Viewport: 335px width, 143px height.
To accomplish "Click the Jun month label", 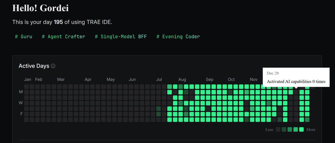I will pyautogui.click(x=132, y=80).
